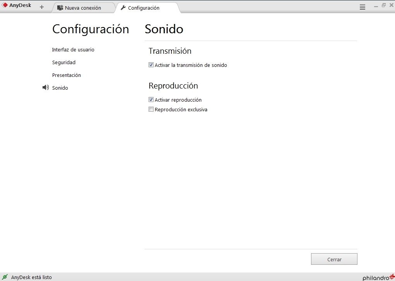
Task: Click the AnyDesk está listo status text
Action: click(x=31, y=277)
